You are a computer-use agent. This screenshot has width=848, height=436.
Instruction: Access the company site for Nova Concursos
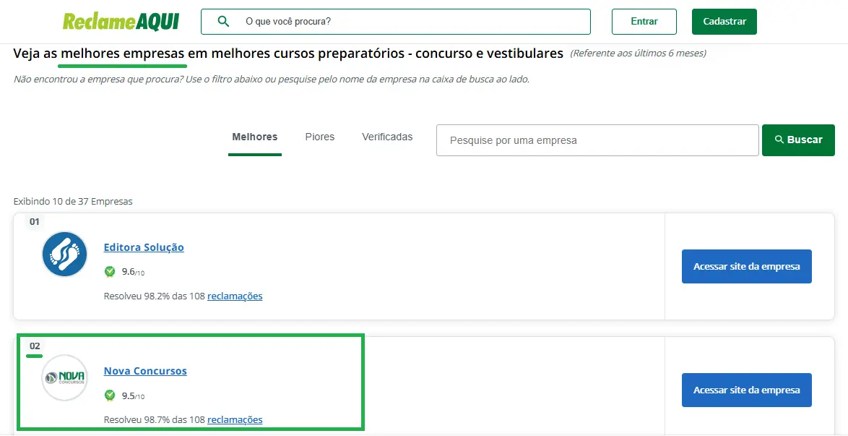click(x=746, y=390)
